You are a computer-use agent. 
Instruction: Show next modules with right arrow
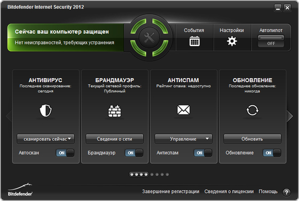pos(289,115)
